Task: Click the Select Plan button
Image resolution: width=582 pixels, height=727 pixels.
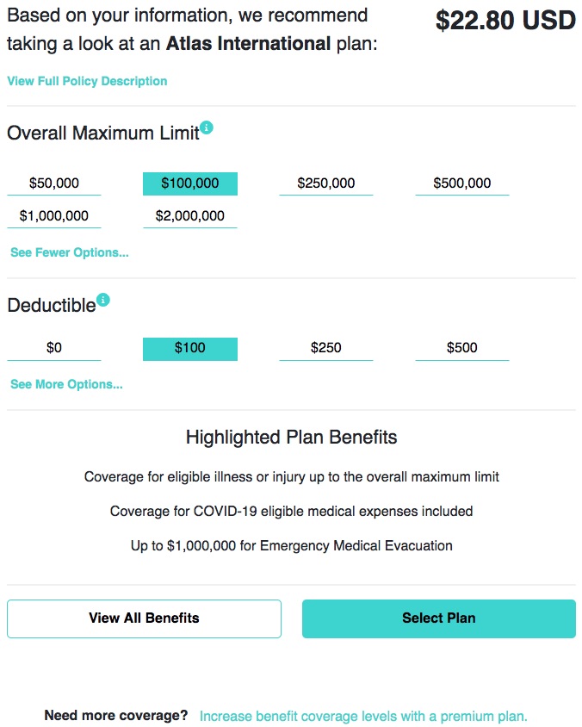Action: click(439, 618)
